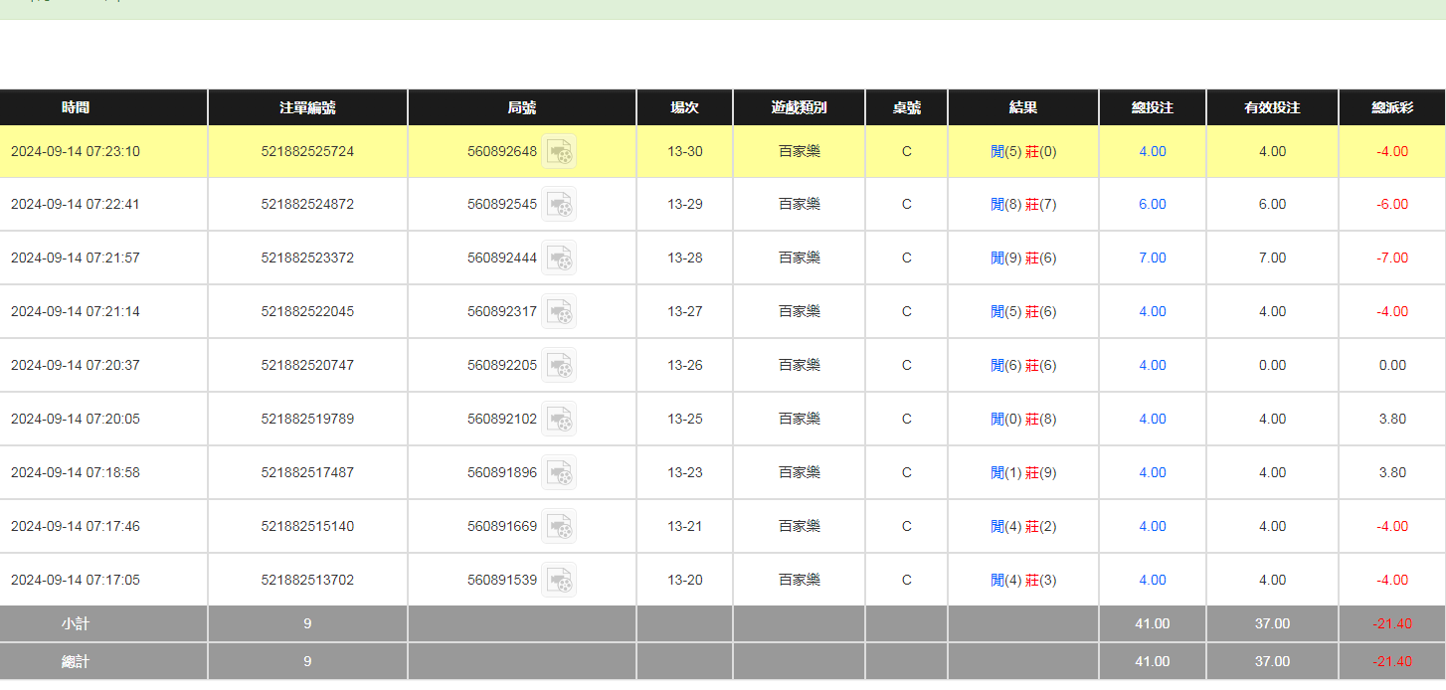Click the 結果 column header
1446x690 pixels.
1023,107
